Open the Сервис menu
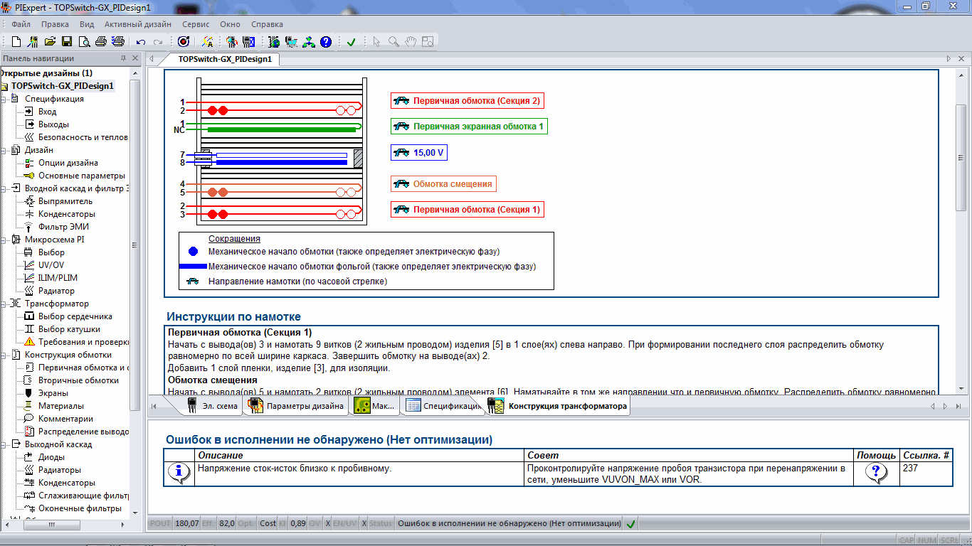Screen dimensions: 972x546 pos(196,24)
